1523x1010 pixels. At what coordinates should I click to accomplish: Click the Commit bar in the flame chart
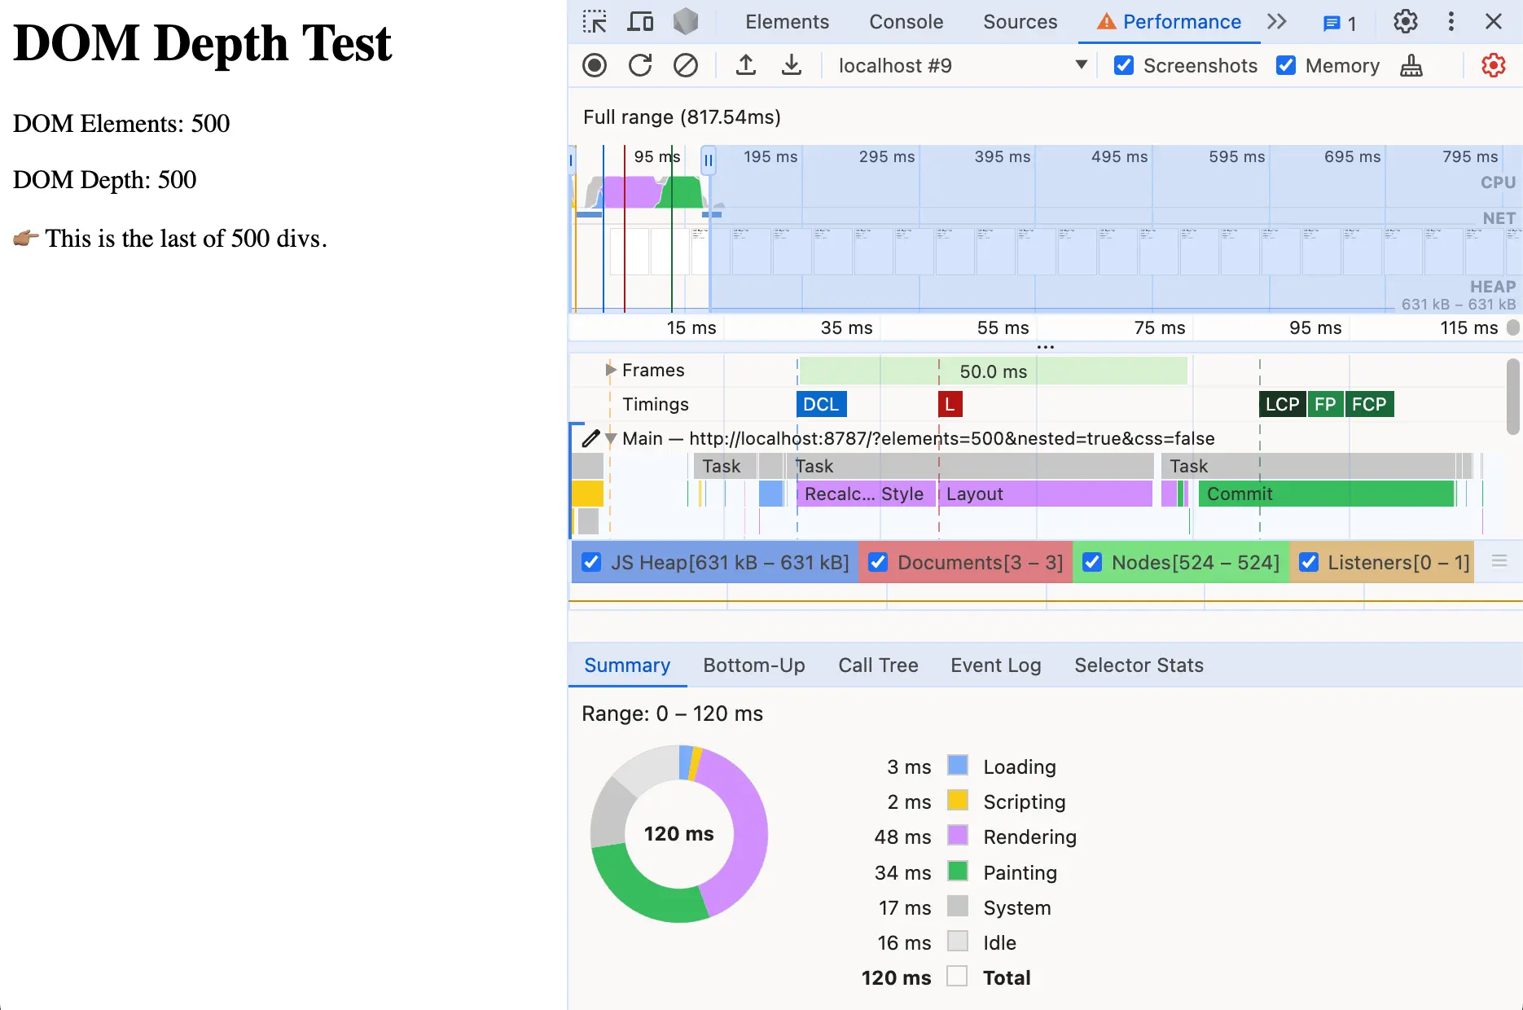(1303, 494)
